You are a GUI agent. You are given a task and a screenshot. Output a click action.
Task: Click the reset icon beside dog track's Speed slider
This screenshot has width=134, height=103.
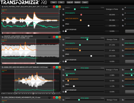[x=63, y=86]
